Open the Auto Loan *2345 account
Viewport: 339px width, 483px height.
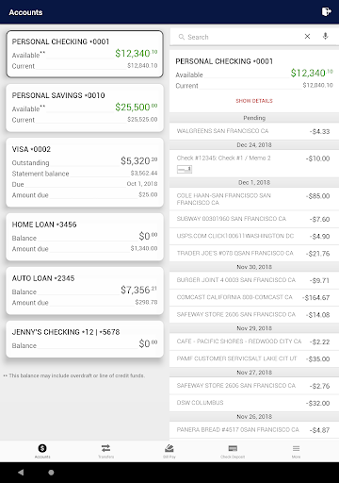click(85, 291)
